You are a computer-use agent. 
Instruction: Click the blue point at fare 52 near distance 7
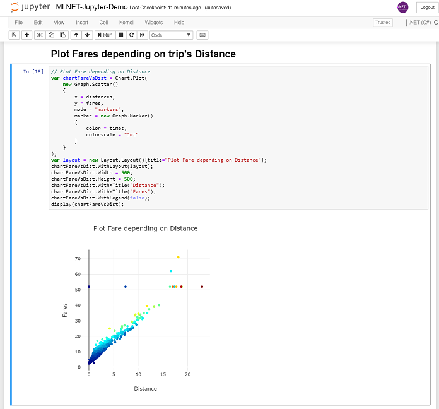click(126, 287)
